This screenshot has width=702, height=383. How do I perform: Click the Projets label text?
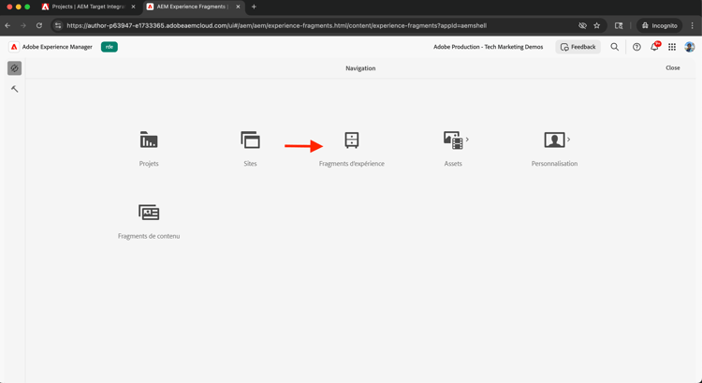point(149,164)
